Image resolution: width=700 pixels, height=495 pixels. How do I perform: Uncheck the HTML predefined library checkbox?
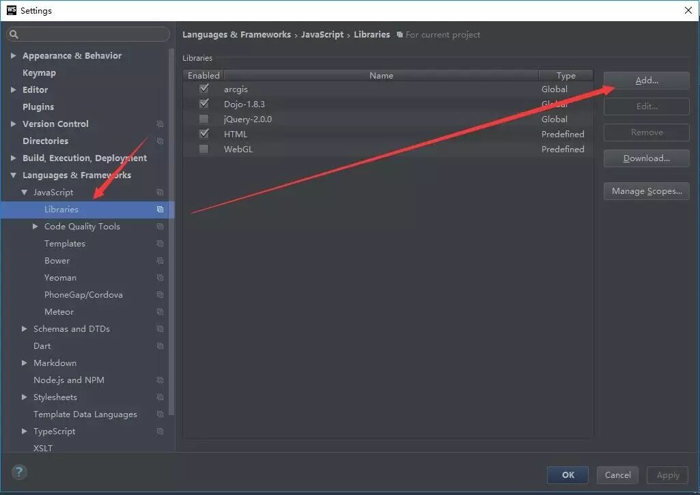(x=204, y=133)
